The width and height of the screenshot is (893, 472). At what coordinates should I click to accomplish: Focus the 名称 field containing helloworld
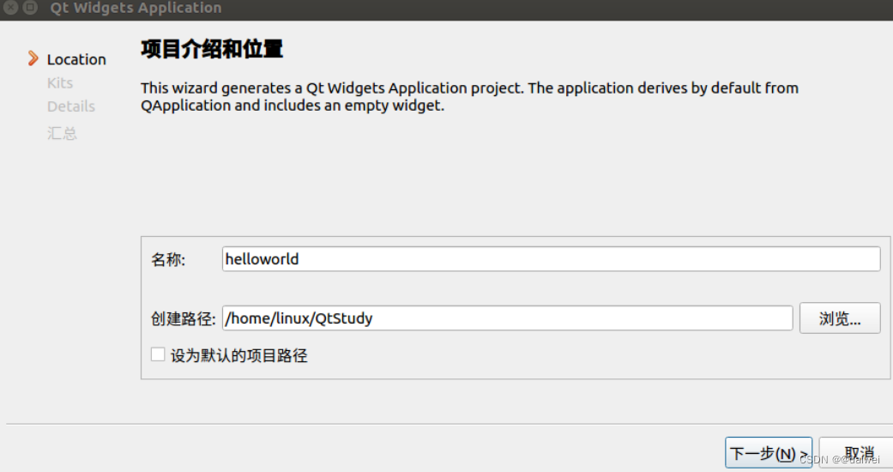pyautogui.click(x=551, y=259)
